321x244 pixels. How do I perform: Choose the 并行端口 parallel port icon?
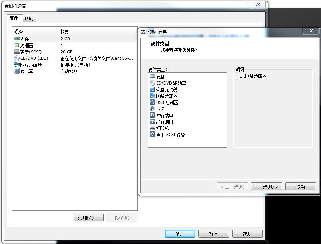coord(153,115)
